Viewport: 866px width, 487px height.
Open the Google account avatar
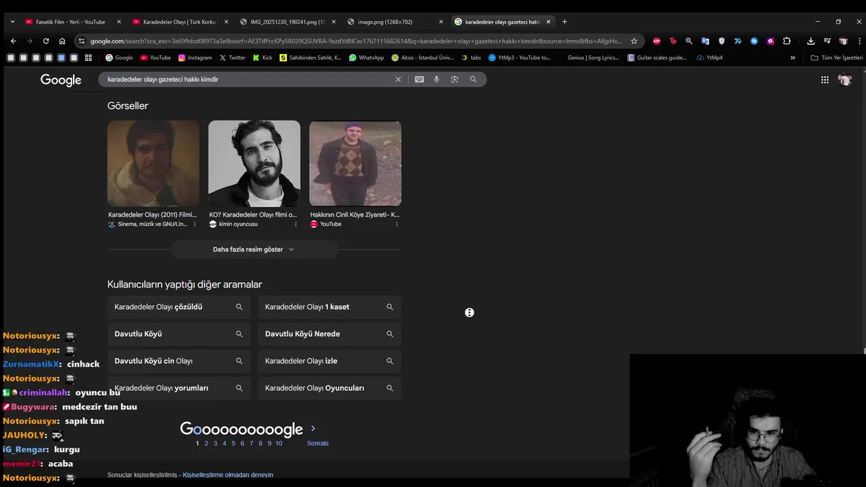click(x=844, y=80)
